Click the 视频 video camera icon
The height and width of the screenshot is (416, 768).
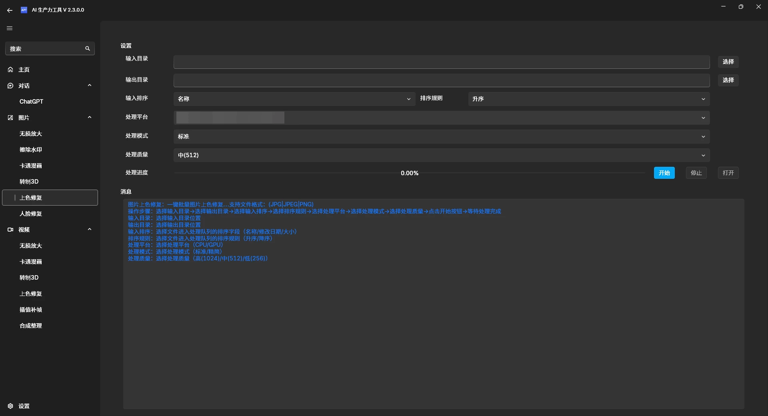pyautogui.click(x=10, y=230)
